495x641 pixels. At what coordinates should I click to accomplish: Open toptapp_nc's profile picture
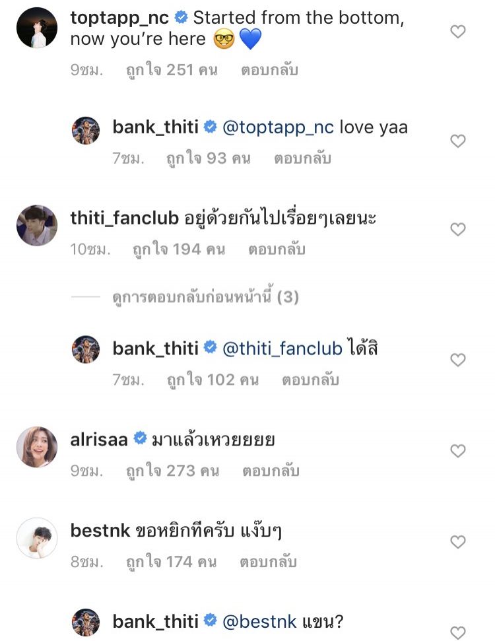36,28
